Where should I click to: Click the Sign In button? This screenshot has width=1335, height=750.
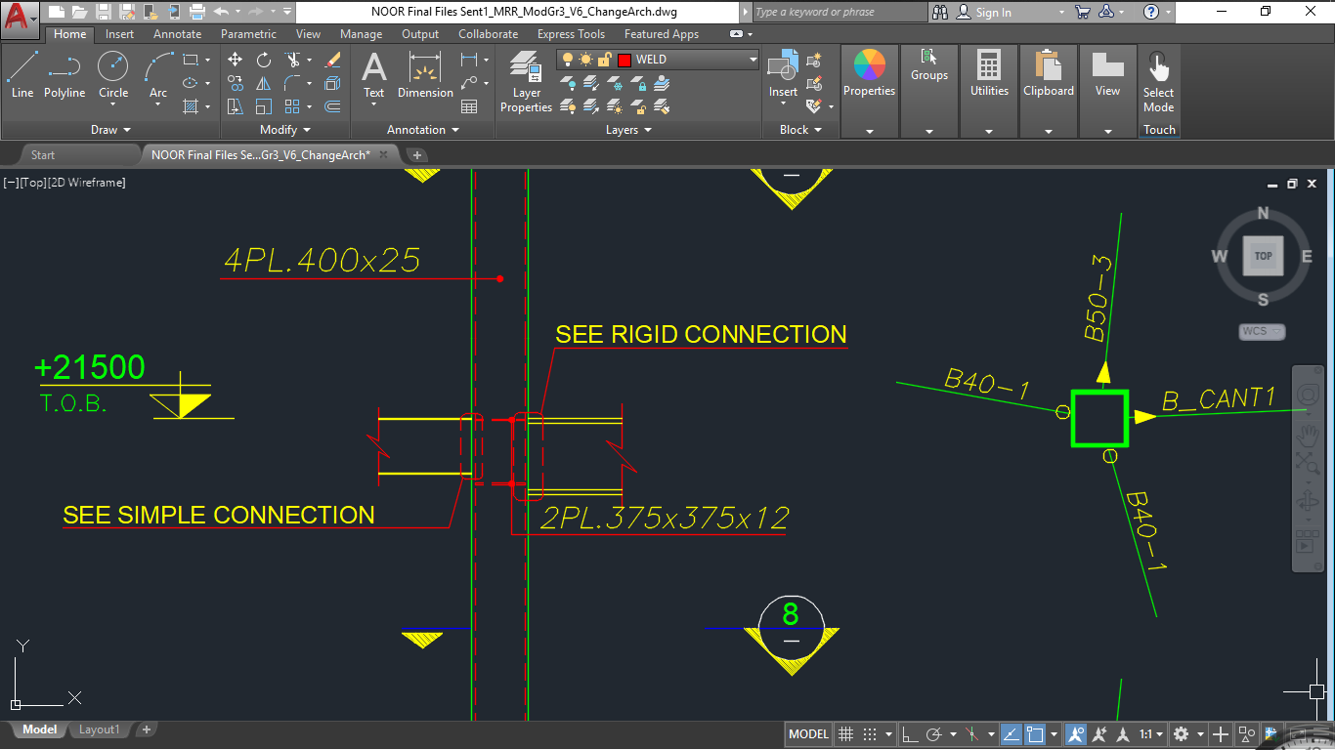coord(993,13)
